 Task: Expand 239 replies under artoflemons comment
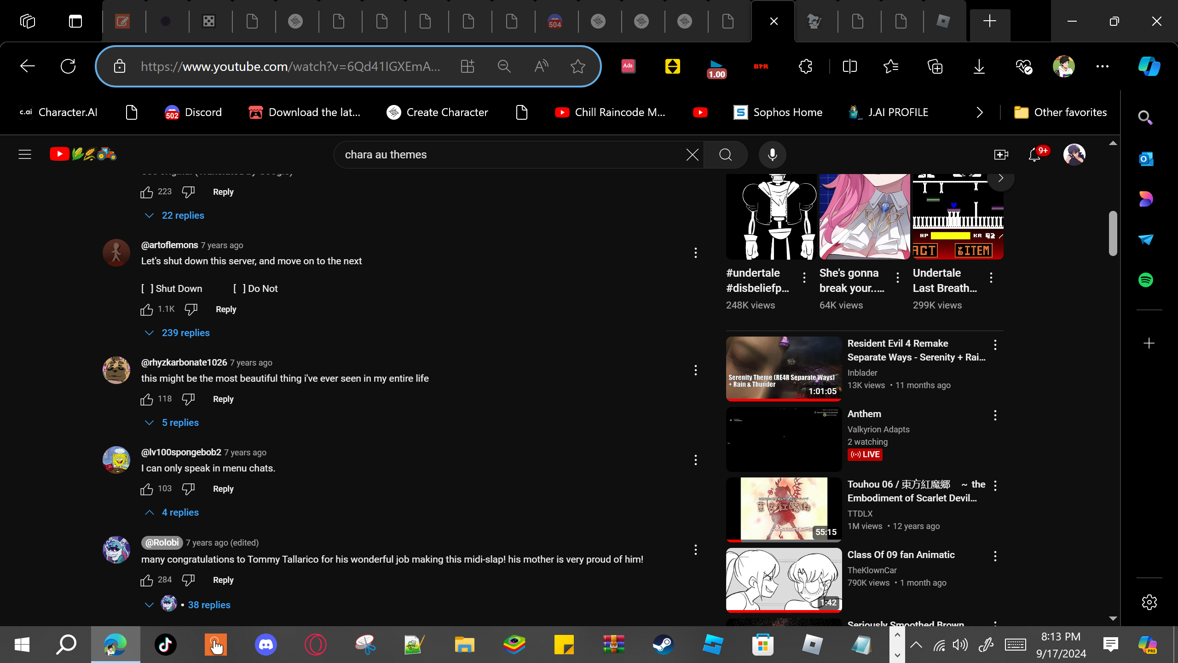click(x=185, y=333)
